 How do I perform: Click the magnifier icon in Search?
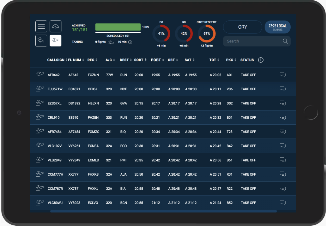(x=285, y=41)
